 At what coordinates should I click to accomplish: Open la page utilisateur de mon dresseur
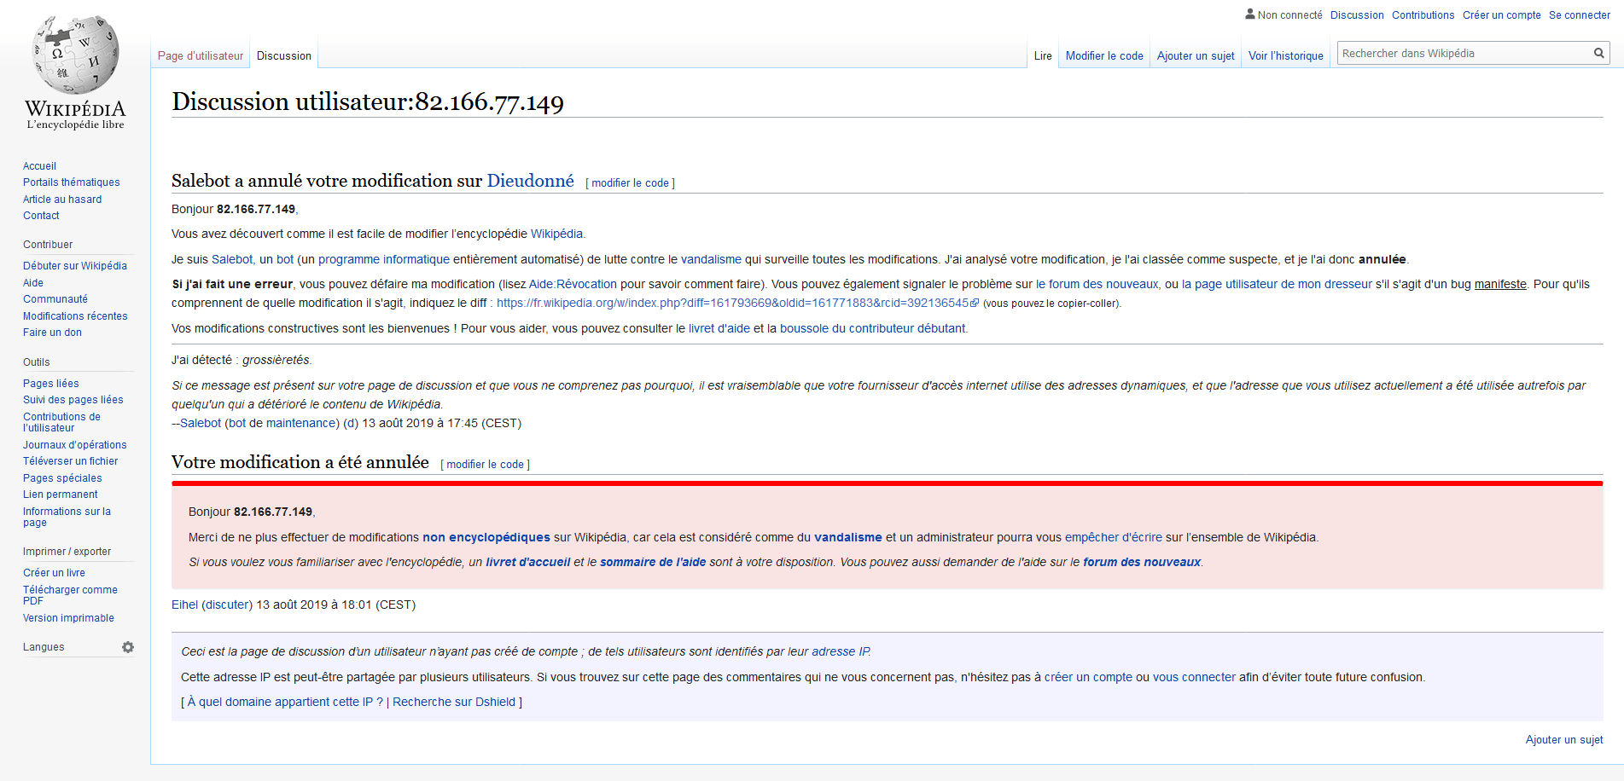point(1277,284)
